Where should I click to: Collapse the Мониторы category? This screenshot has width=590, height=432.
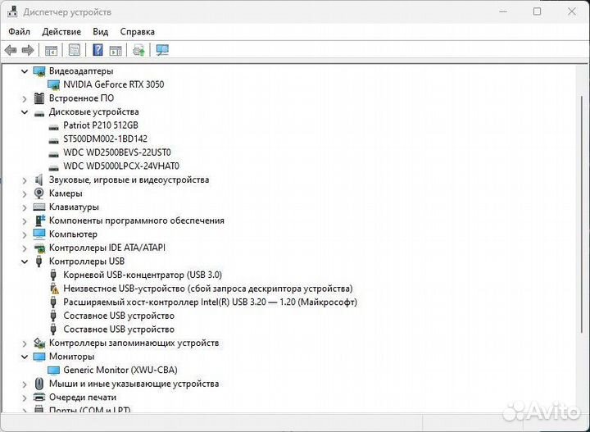click(x=25, y=357)
